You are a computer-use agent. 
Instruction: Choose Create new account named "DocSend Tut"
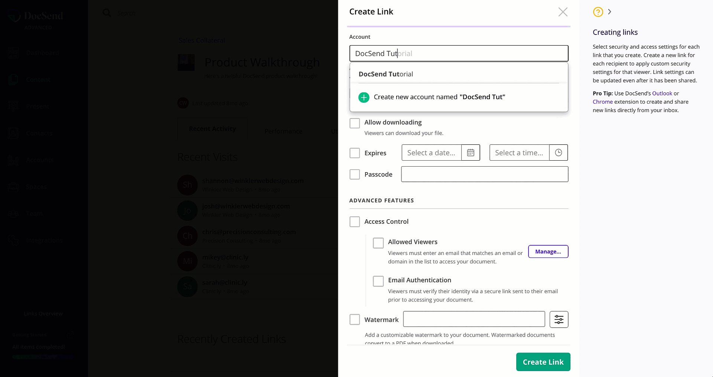(x=459, y=97)
